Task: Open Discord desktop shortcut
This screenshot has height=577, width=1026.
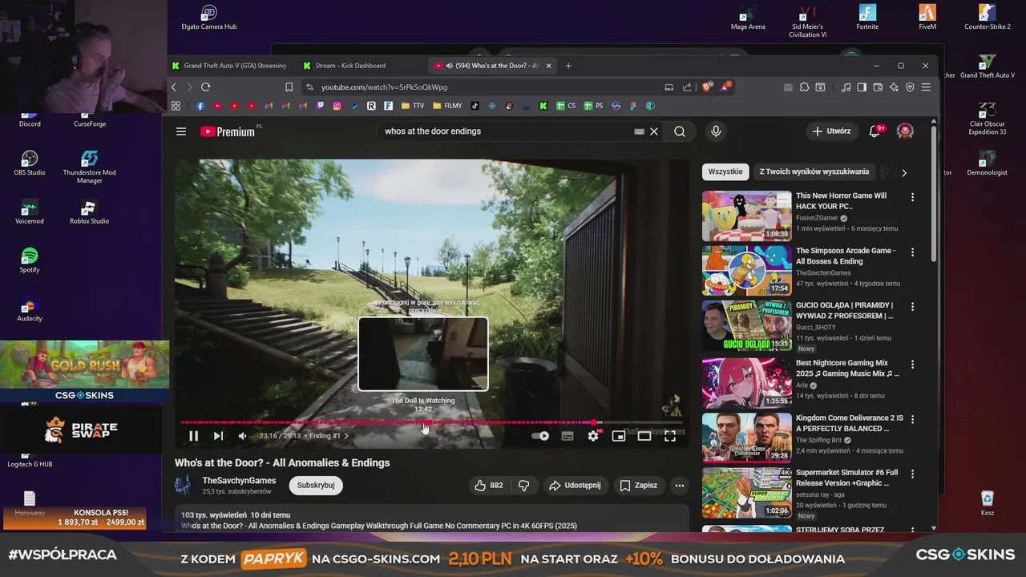Action: point(30,117)
